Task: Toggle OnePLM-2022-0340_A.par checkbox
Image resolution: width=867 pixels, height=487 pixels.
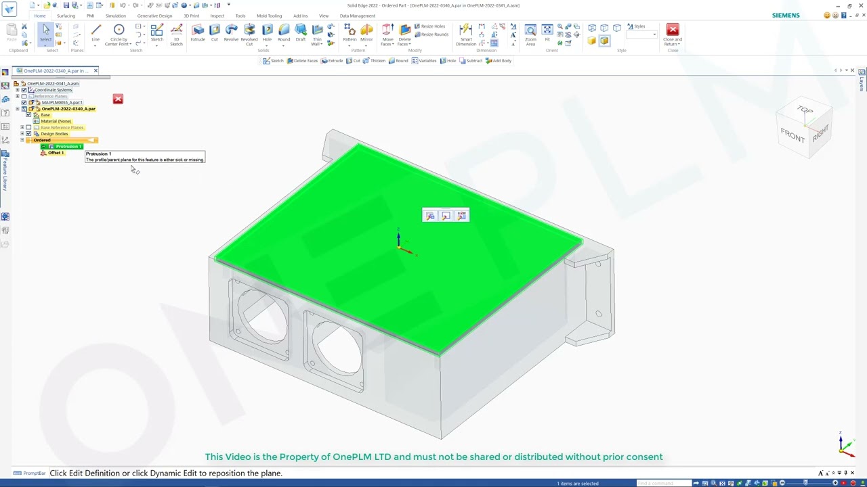Action: [24, 109]
